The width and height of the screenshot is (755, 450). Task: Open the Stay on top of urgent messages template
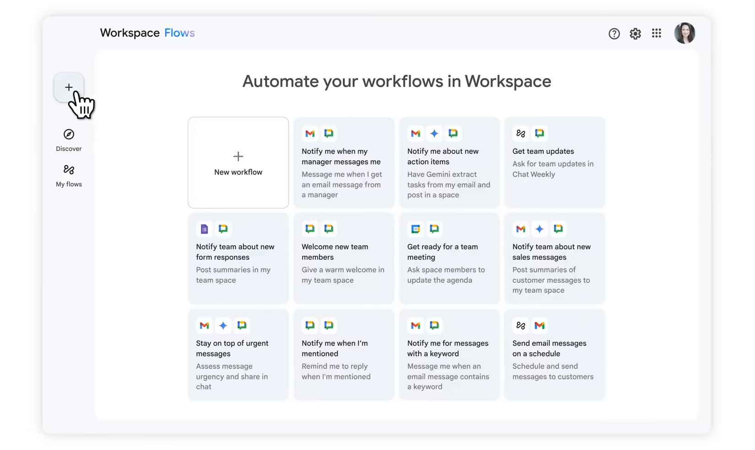[238, 355]
